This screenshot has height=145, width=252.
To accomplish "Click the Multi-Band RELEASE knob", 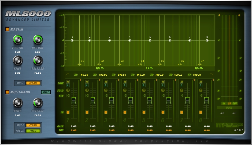I will [38, 103].
